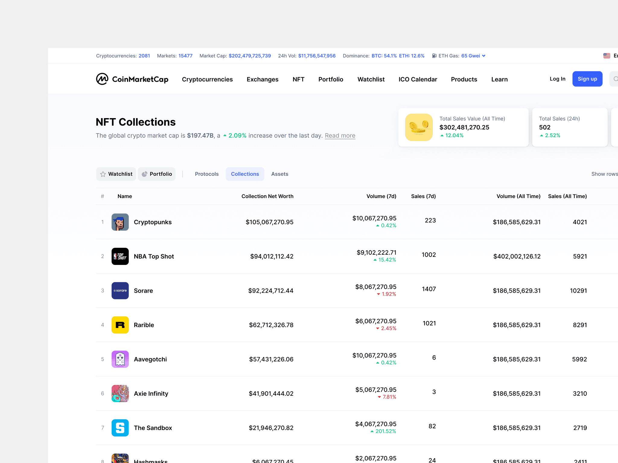
Task: Click the US flag language icon
Action: pos(607,55)
